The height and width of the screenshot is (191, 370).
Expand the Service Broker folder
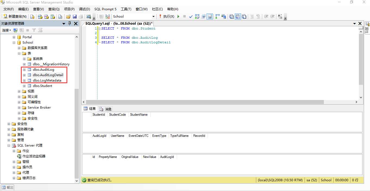pos(19,108)
